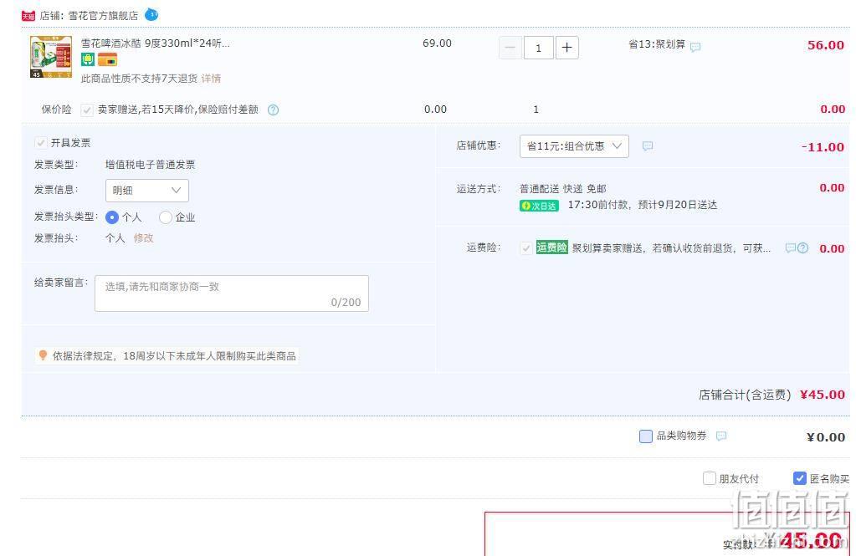The width and height of the screenshot is (856, 556).
Task: Click the Tmall logo icon beside 店铺
Action: click(28, 16)
